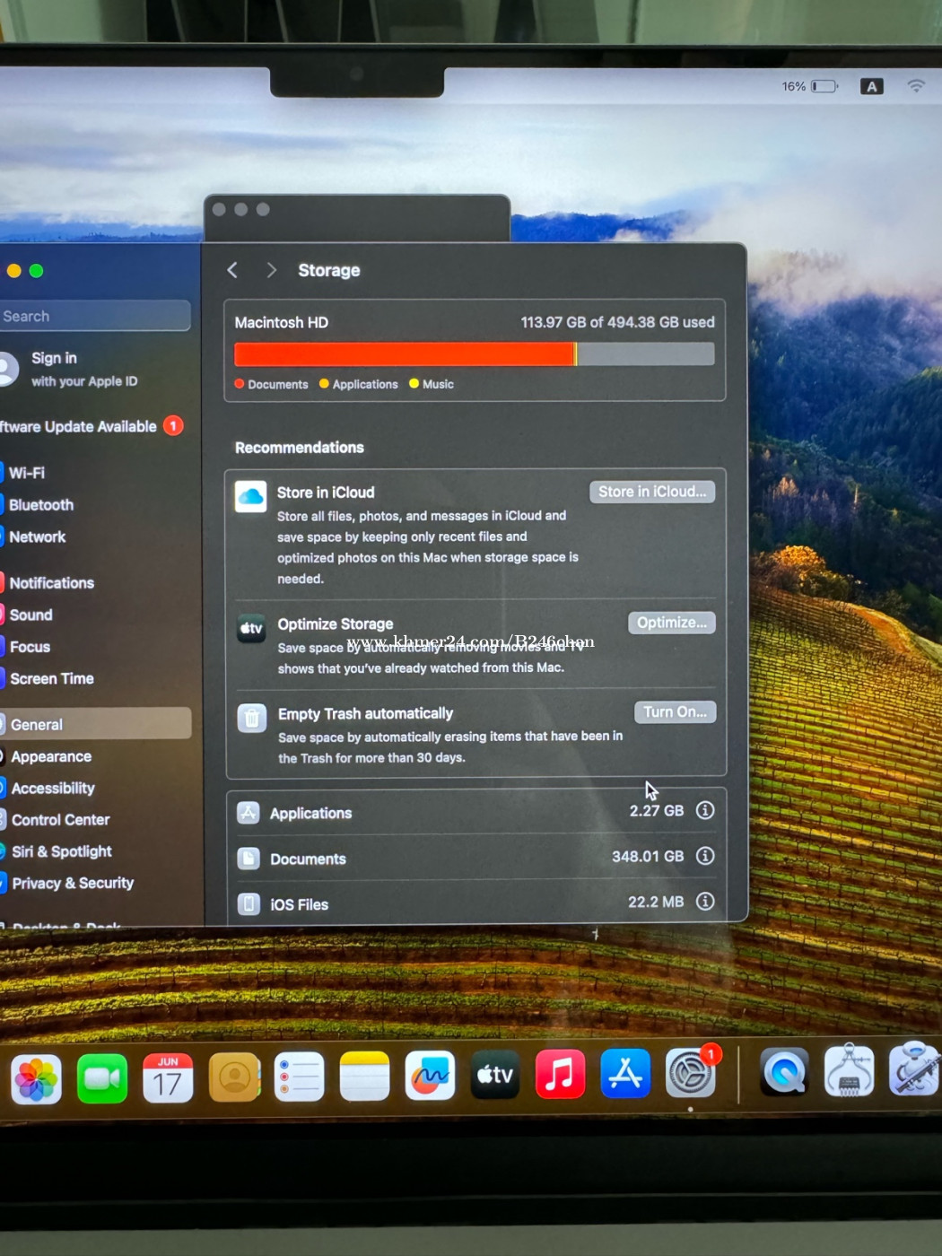942x1256 pixels.
Task: Sign in with your Apple ID
Action: pos(84,369)
